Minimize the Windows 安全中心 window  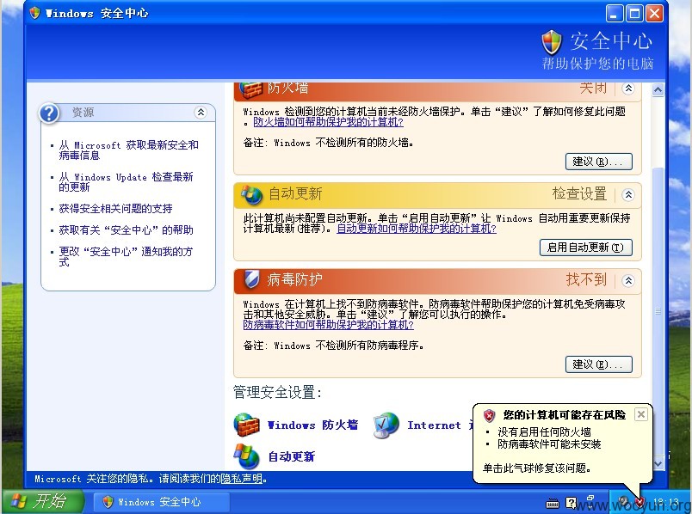[614, 13]
